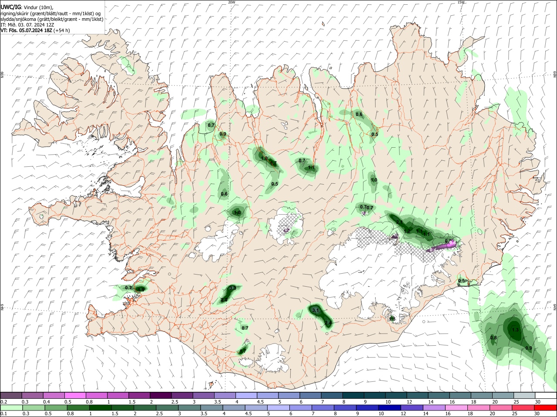Select initial time 'IT: Mið. 03. 07. 2024 12Z'
Viewport: 557px width, 417px height.
[x=27, y=25]
